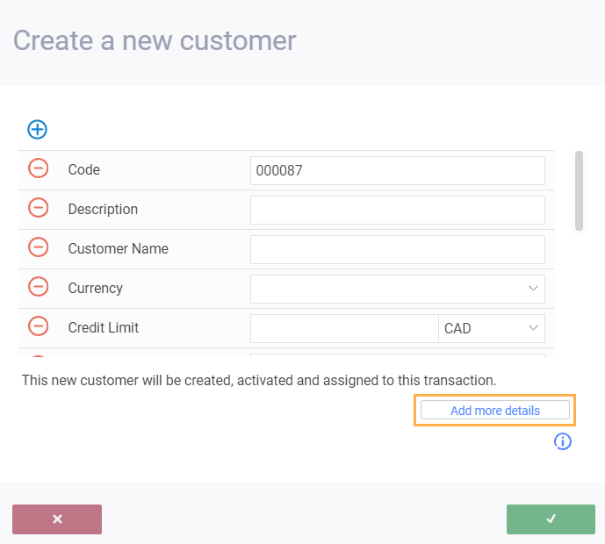Remove the Customer Name field row
605x544 pixels.
click(39, 247)
